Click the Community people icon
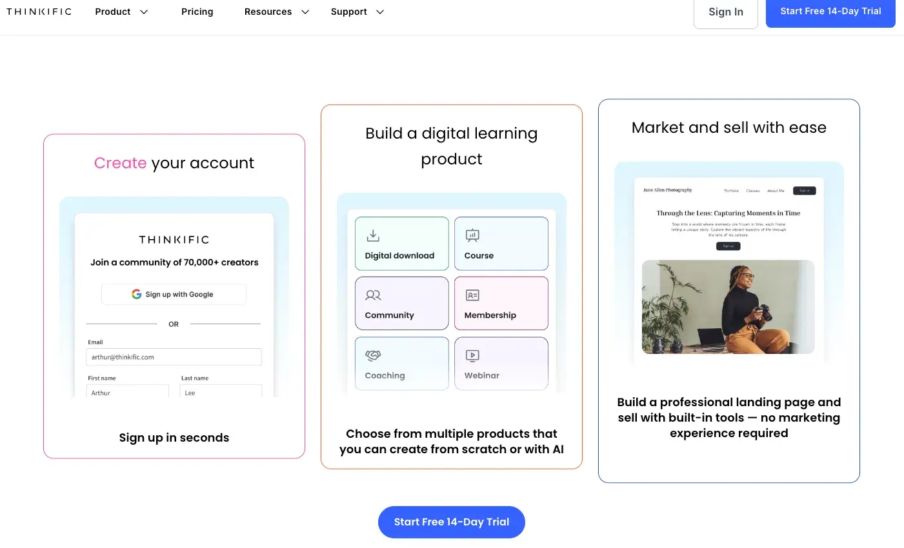 tap(373, 295)
